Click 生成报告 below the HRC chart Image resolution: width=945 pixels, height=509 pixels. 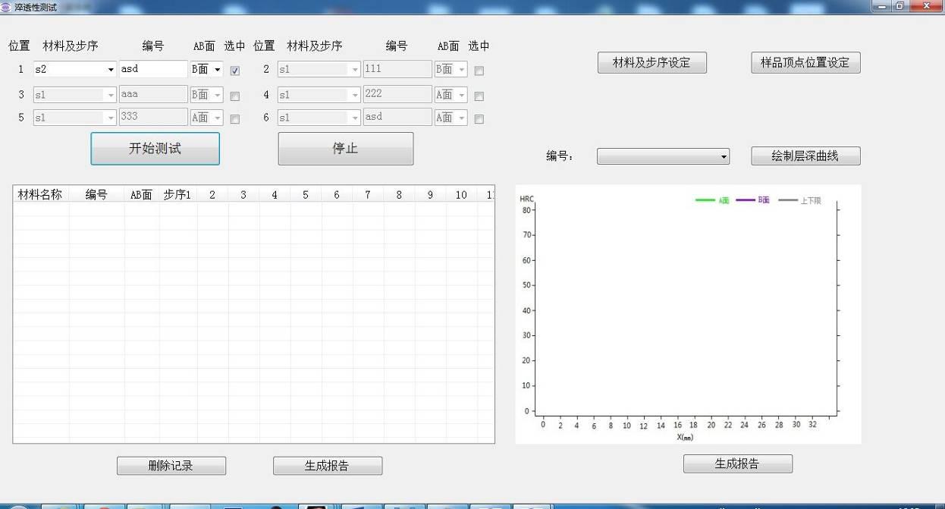(x=737, y=463)
